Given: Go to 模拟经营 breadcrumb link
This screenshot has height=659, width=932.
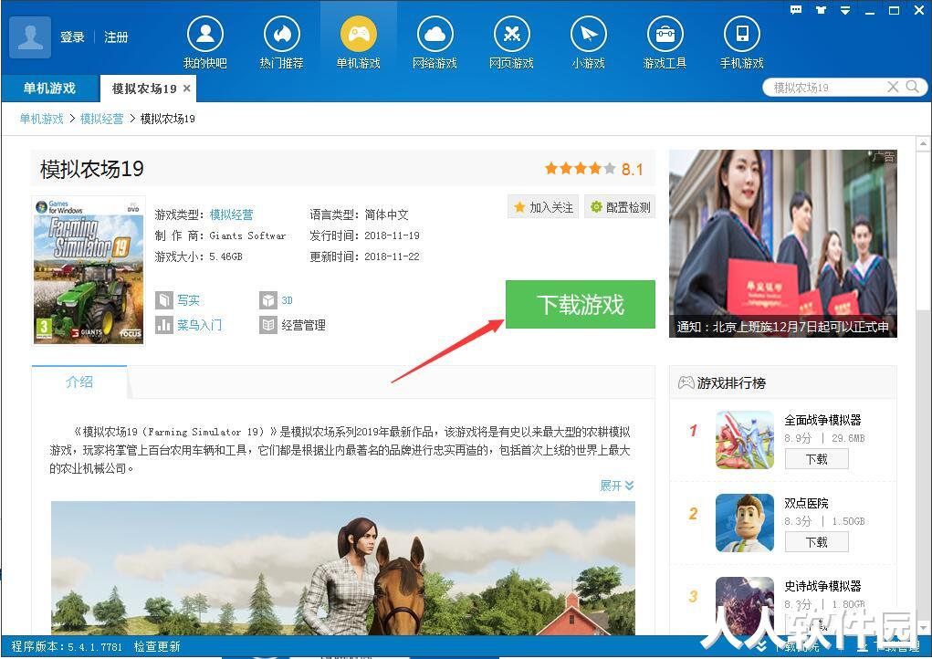Looking at the screenshot, I should click(x=101, y=119).
